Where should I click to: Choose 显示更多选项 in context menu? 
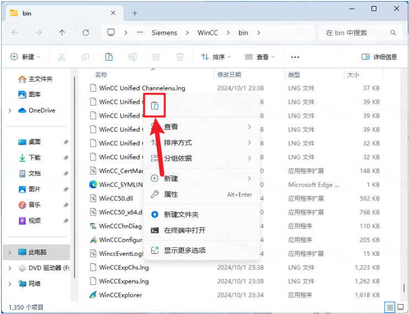pyautogui.click(x=201, y=251)
